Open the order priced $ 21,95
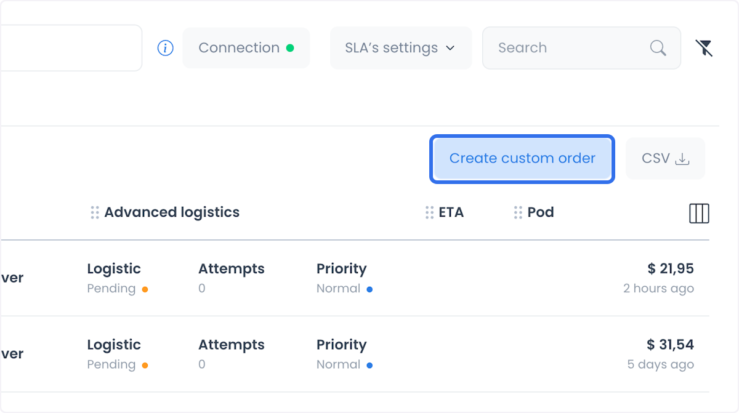739x413 pixels. point(671,269)
